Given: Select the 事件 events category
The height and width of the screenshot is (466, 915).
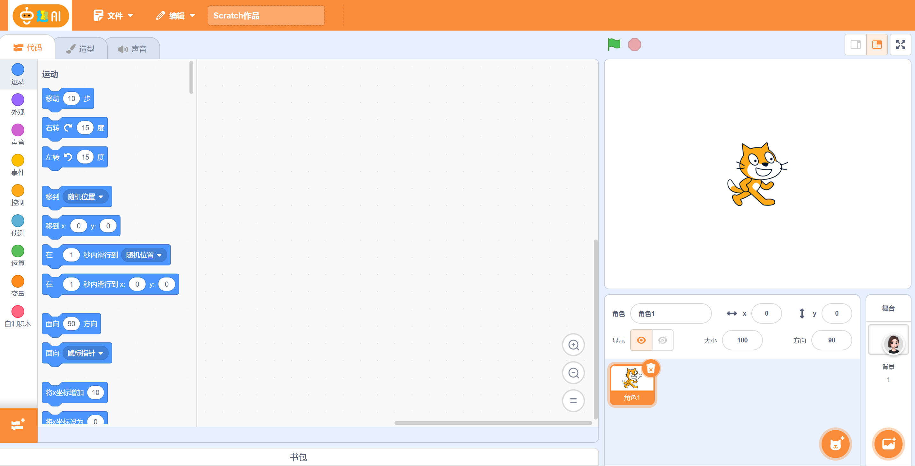Looking at the screenshot, I should coord(18,165).
